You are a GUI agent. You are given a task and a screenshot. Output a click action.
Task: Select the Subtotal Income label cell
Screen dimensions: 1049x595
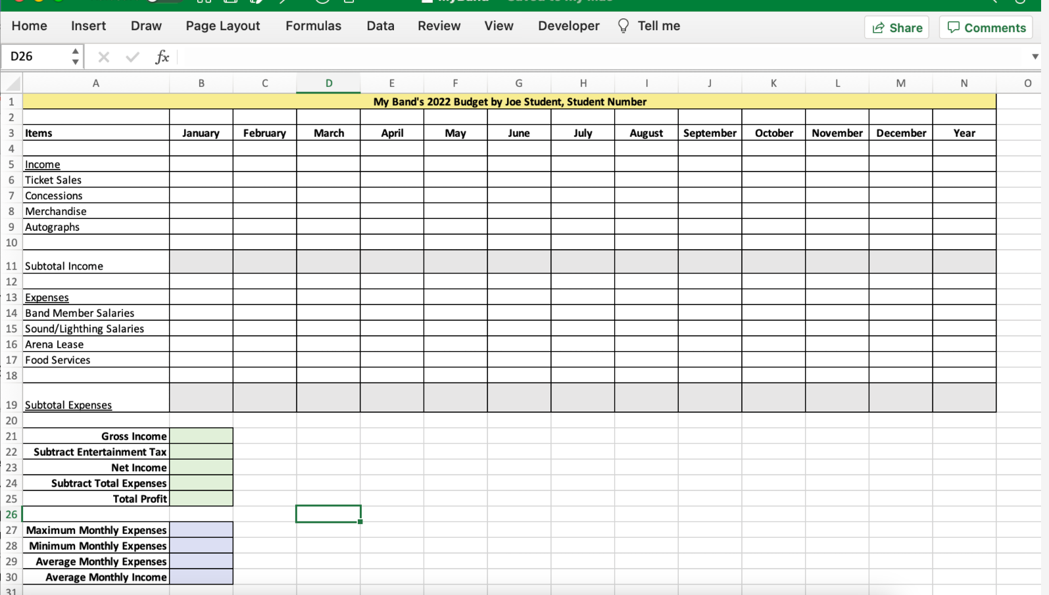tap(96, 262)
